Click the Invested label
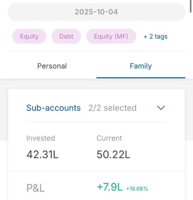 click(41, 138)
